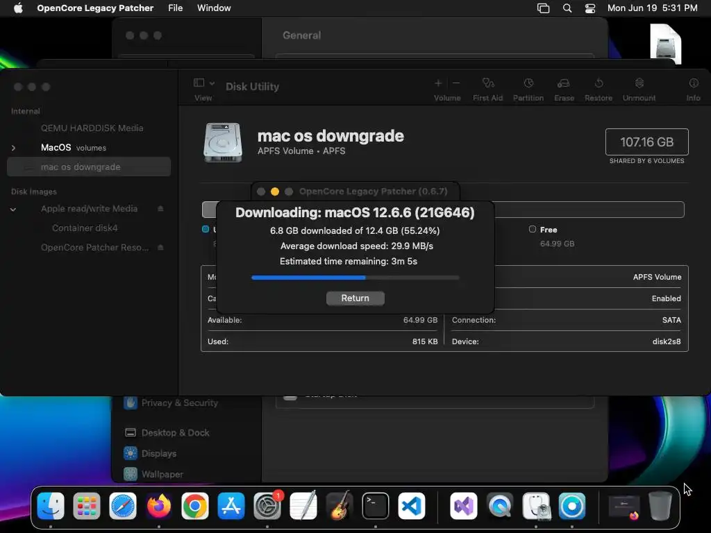Click the Estimated time remaining text
711x533 pixels.
pos(349,261)
